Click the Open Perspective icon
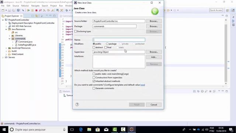 [228, 10]
